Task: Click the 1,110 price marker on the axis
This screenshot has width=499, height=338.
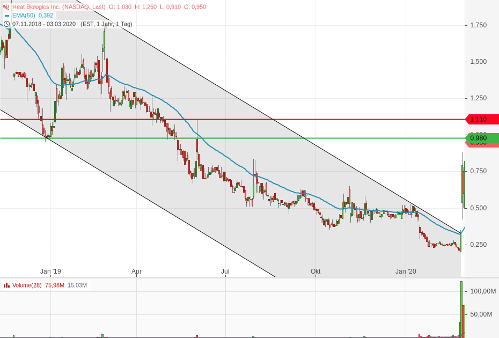Action: [479, 119]
